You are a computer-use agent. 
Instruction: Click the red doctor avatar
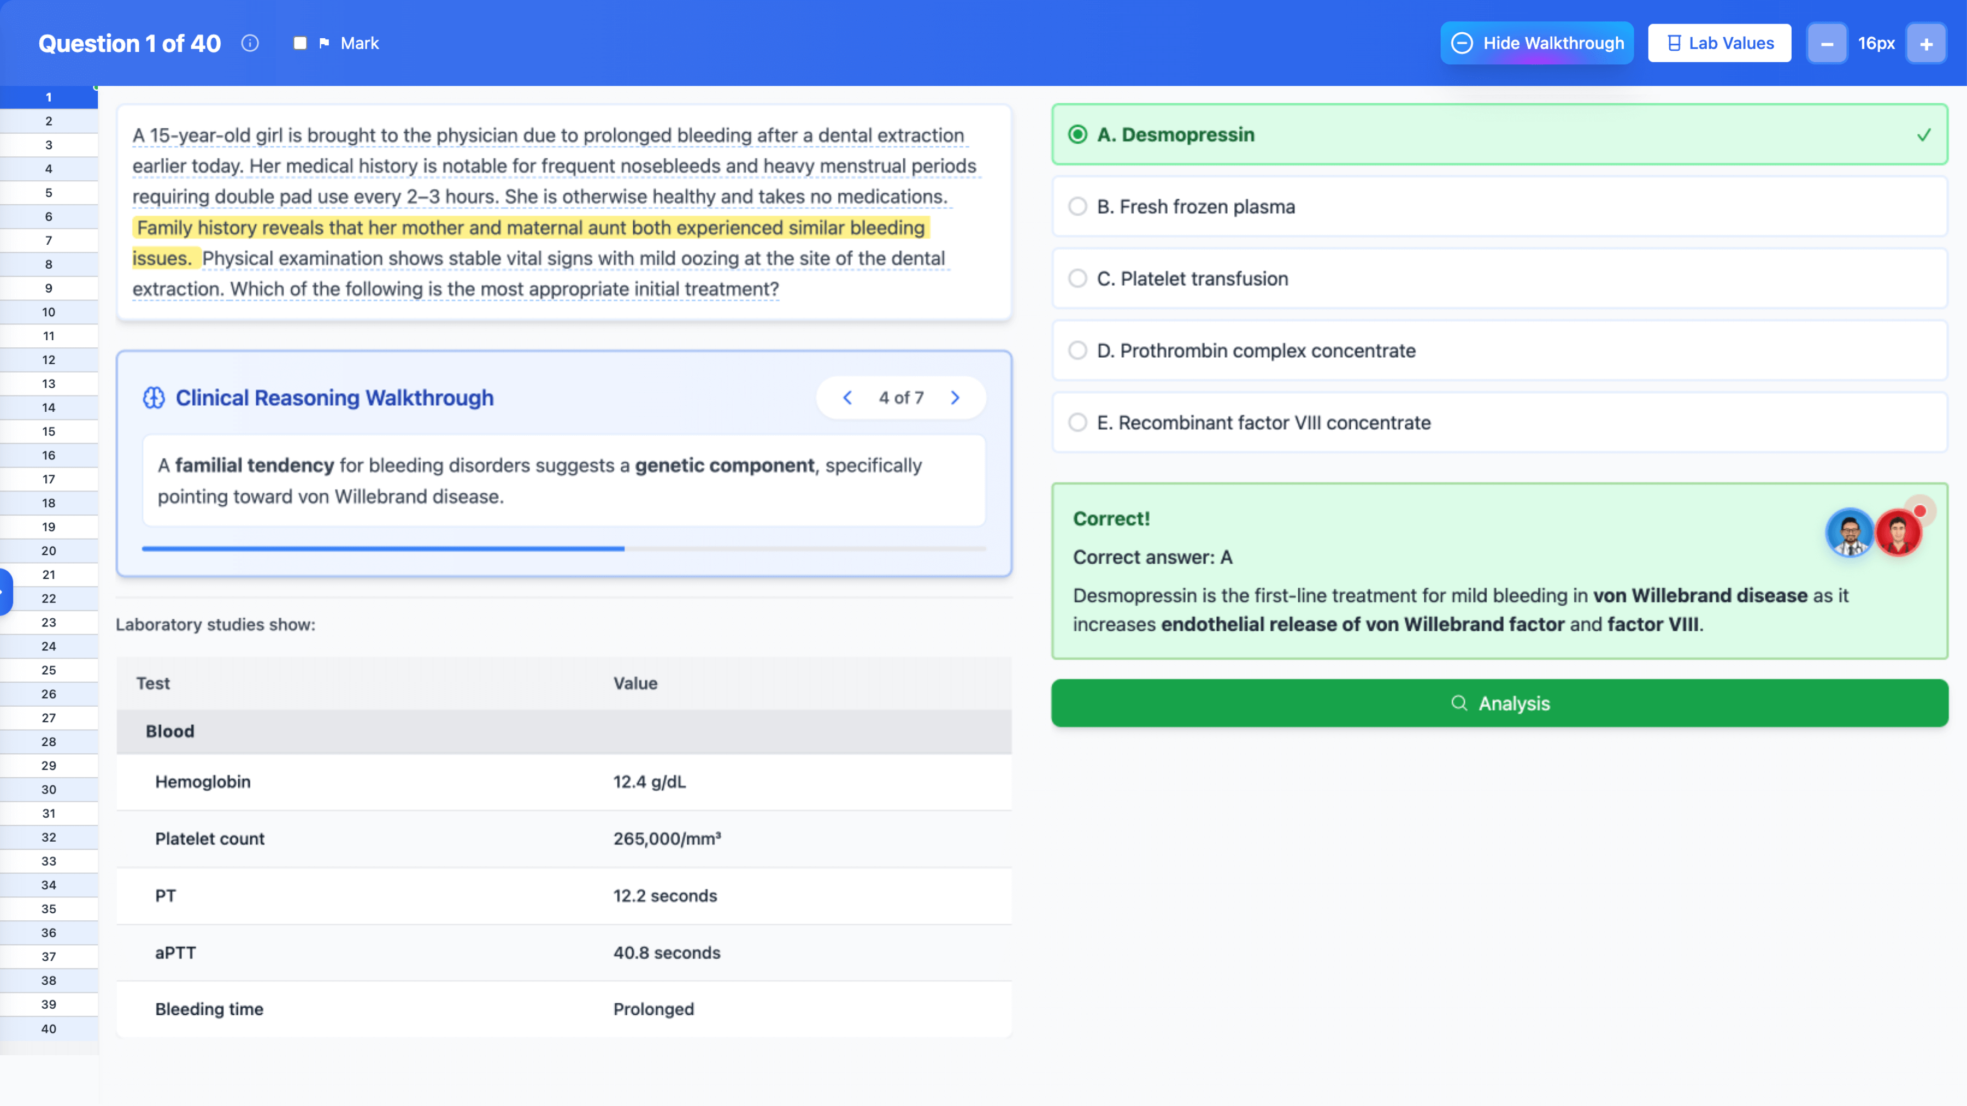coord(1898,533)
